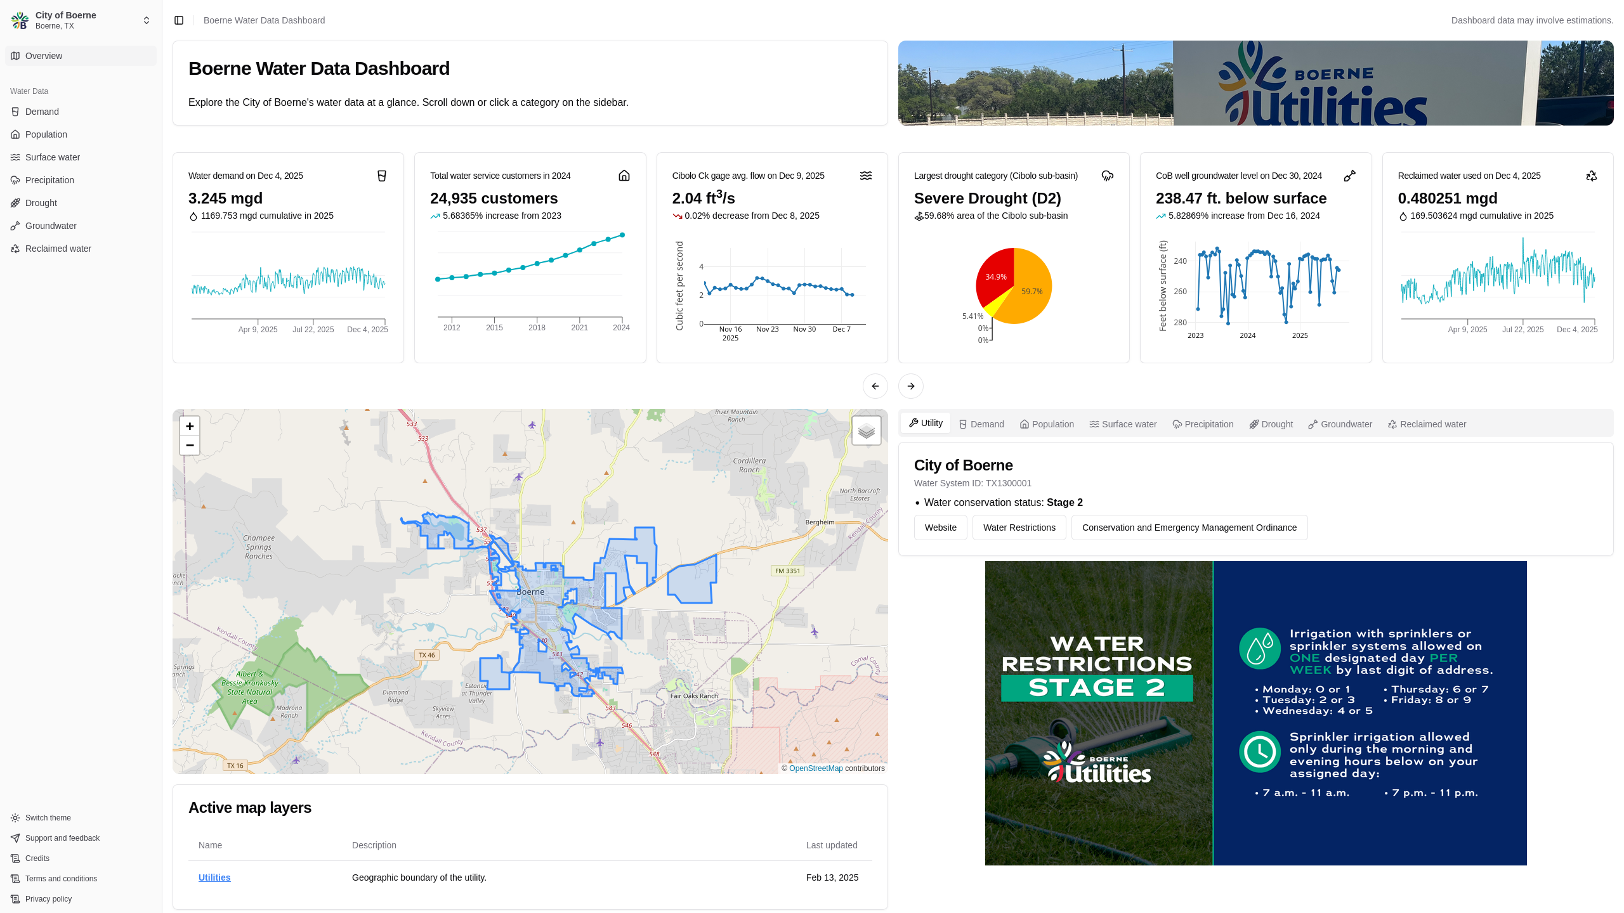Click the red 34.9% pie slice
Image resolution: width=1624 pixels, height=913 pixels.
click(x=995, y=276)
